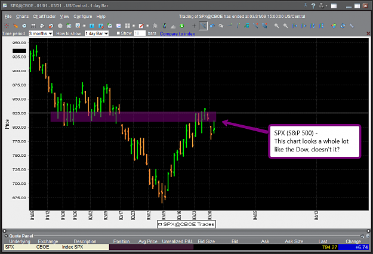
Task: Collapse the Quote Panel expander arrow
Action: pyautogui.click(x=6, y=236)
